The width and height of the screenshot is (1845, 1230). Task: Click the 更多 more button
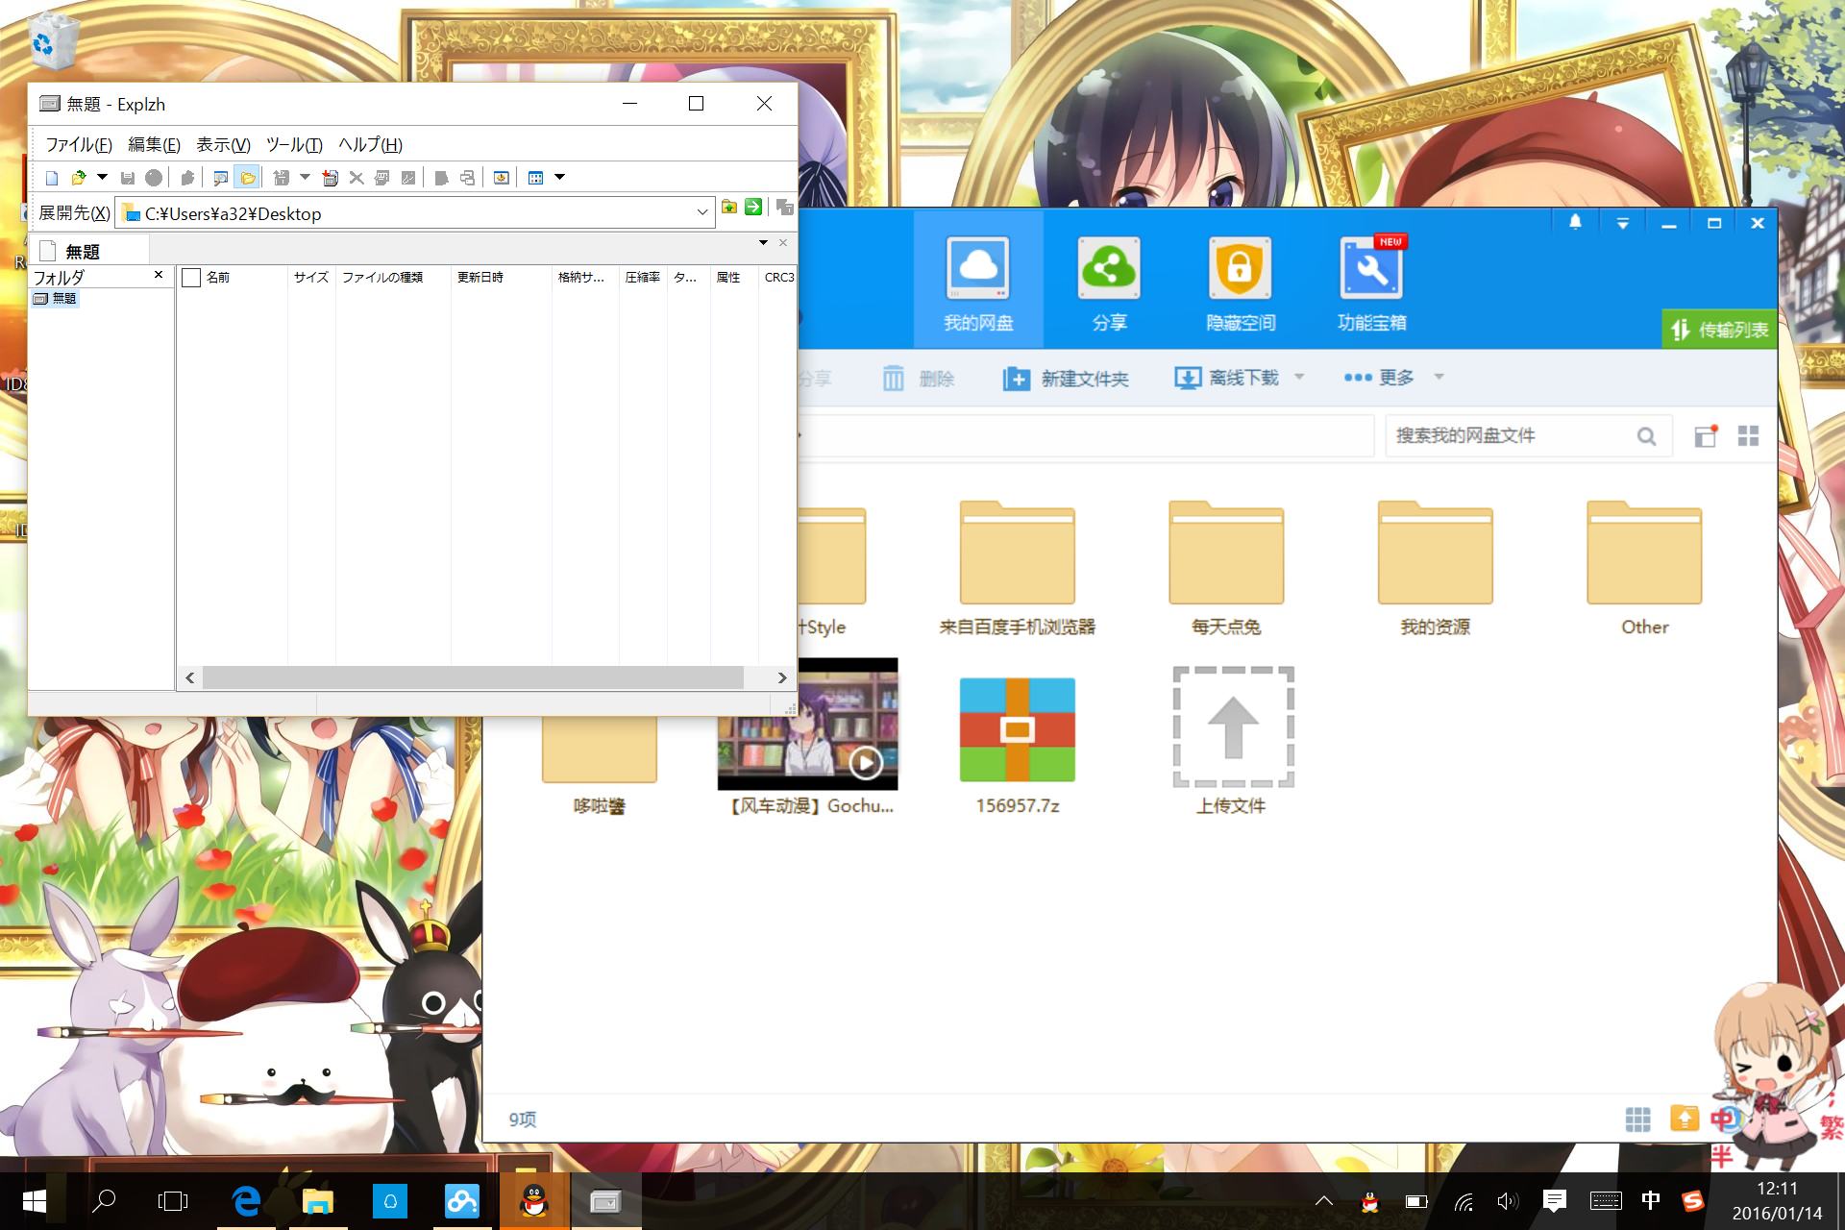tap(1379, 378)
